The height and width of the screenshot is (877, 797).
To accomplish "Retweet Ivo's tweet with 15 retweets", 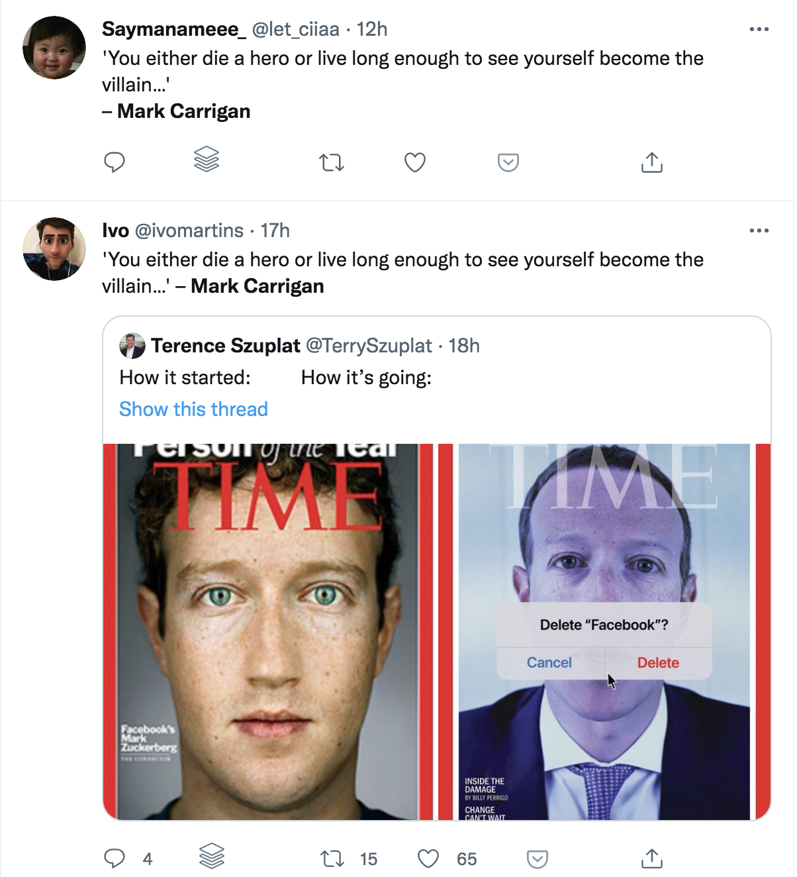I will click(332, 859).
